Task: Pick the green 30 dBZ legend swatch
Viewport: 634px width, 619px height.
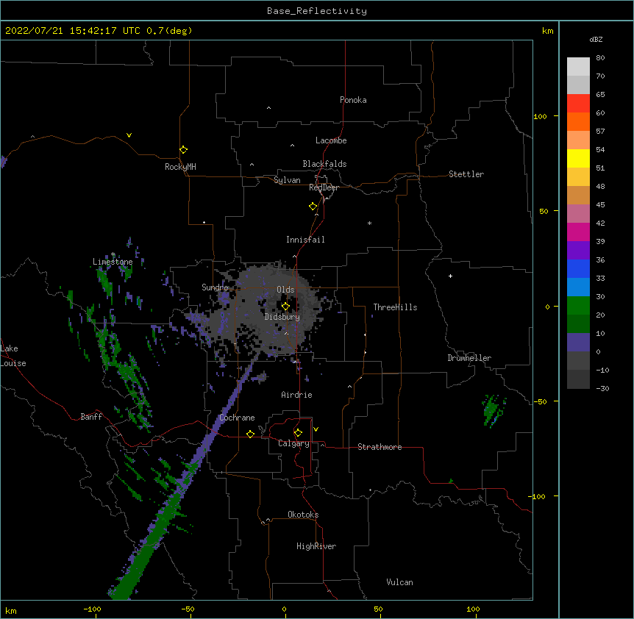Action: [578, 306]
